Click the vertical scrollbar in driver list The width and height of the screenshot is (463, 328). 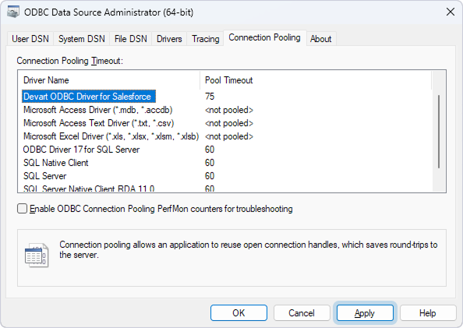click(x=439, y=132)
